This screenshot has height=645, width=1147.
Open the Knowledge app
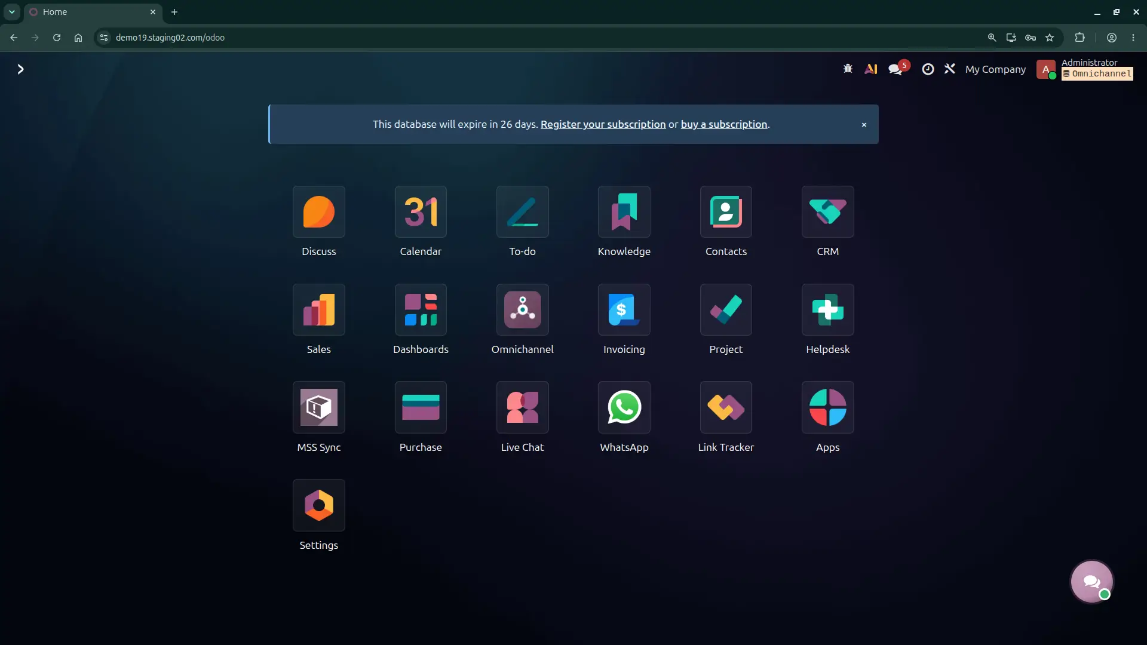pos(624,212)
